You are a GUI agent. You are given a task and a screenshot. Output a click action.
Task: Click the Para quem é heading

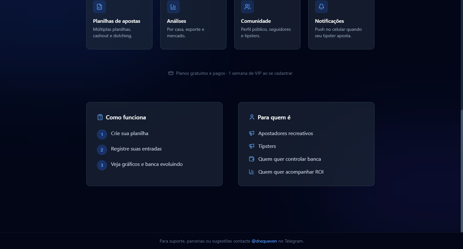tap(274, 117)
